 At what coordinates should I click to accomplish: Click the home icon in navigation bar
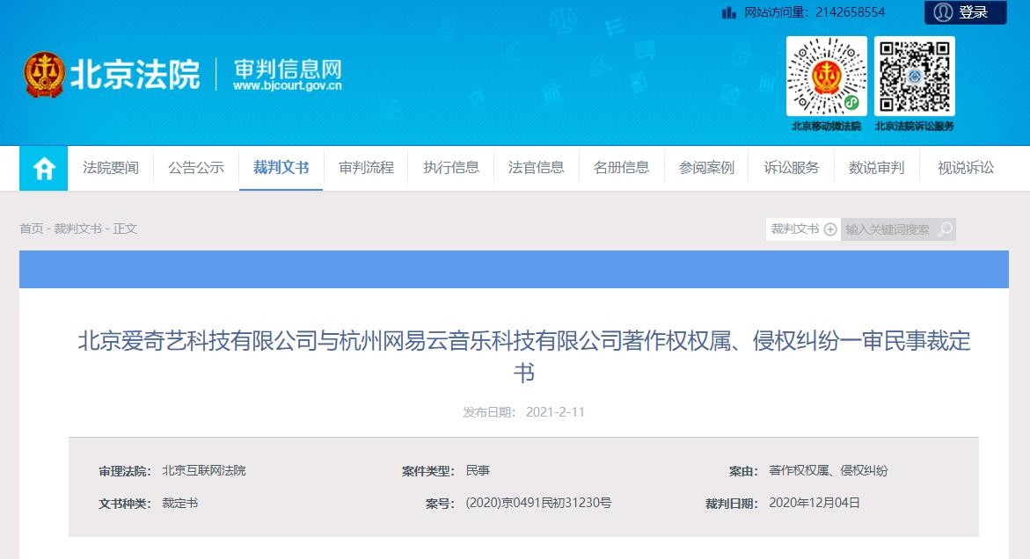(44, 168)
